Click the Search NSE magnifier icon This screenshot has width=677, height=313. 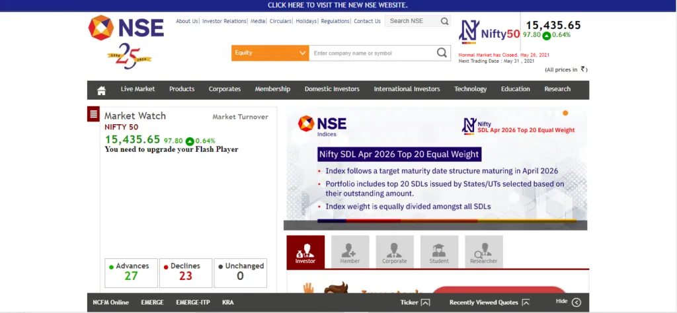click(444, 21)
